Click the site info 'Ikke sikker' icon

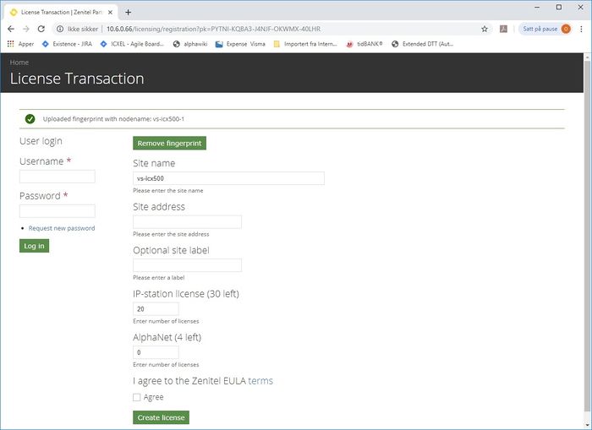[60, 29]
